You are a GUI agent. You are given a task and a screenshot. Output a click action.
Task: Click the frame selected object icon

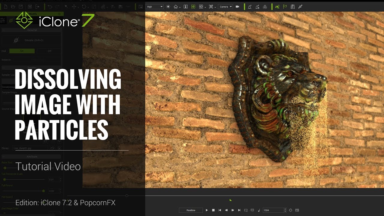(x=211, y=7)
